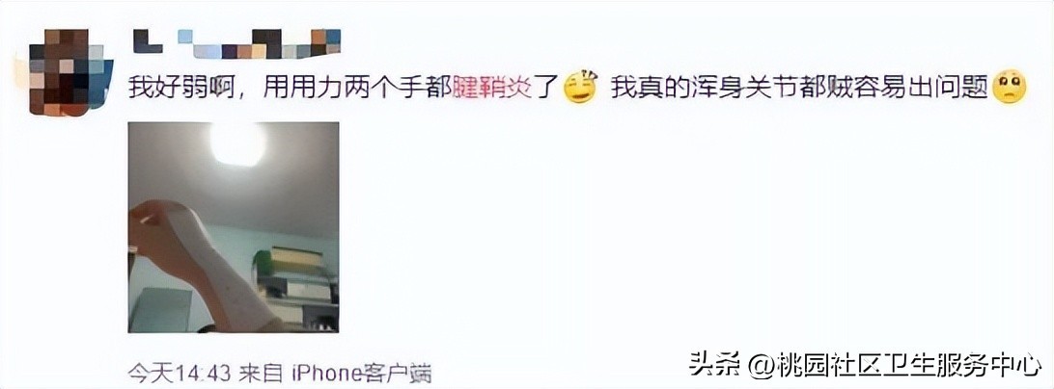1054x389 pixels.
Task: Click the teary-eyed emoji ending the post
Action: click(1009, 88)
